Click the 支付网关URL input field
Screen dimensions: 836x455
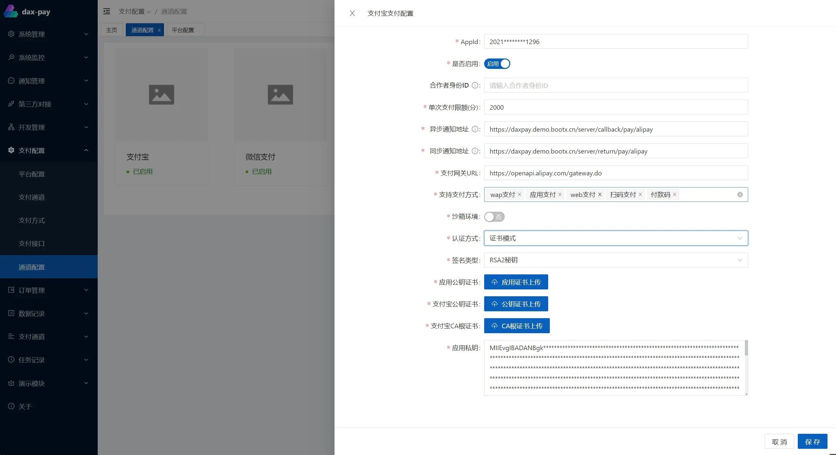616,173
